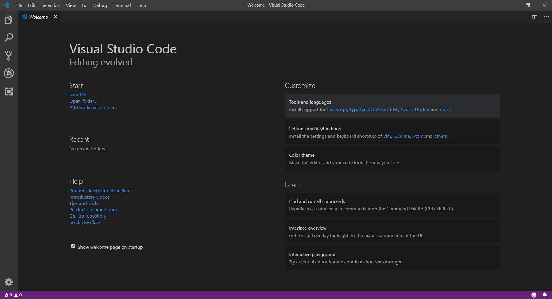The image size is (552, 299).
Task: Open Product documentation link
Action: click(94, 209)
